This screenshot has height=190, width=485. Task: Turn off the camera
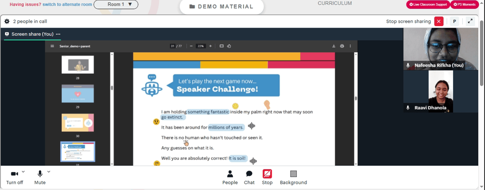tap(15, 177)
